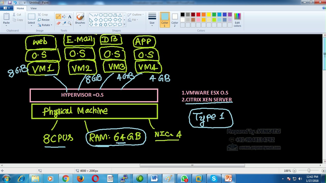Select the Color picker eyedropper tool
Viewport: 326px width, 183px height.
click(x=64, y=23)
